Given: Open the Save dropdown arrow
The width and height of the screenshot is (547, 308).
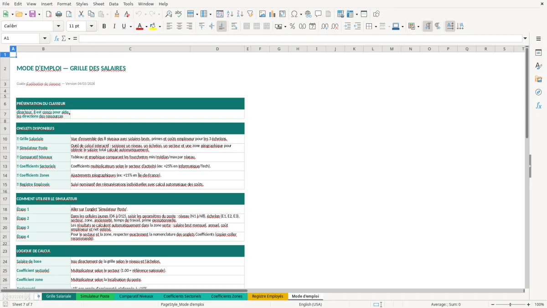Looking at the screenshot, I should (39, 14).
